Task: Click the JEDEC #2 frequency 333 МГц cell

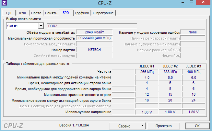Action: [170, 72]
